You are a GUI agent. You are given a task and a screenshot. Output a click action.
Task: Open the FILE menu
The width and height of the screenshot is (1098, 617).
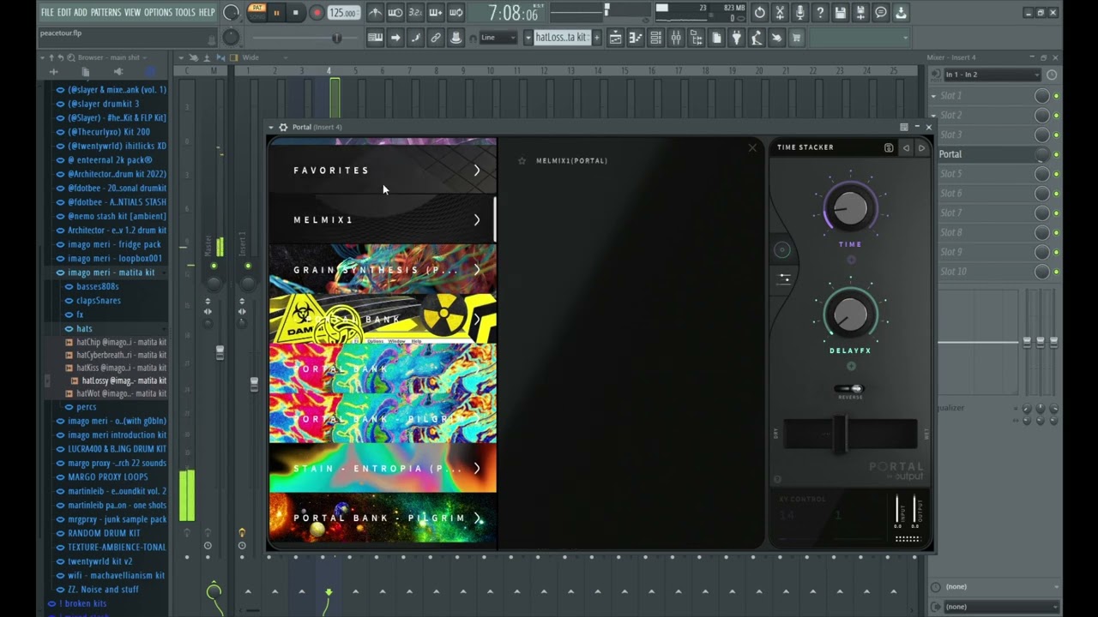(x=47, y=13)
